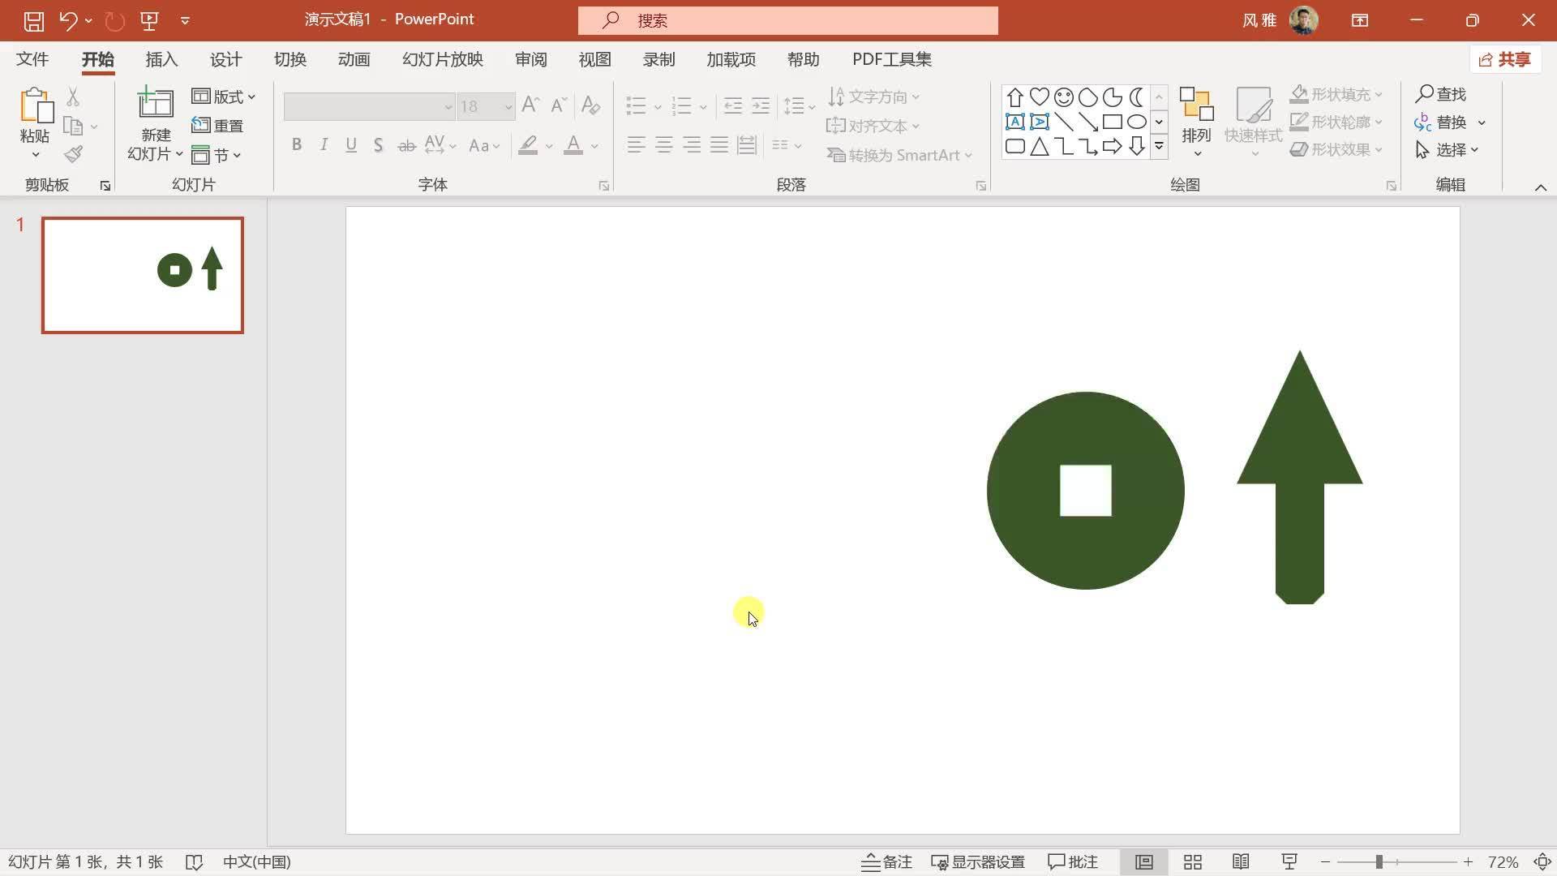Open the Insert (插入) tab
1557x876 pixels.
(x=161, y=59)
